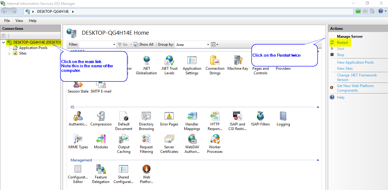The image size is (388, 190).
Task: Open Output Caching feature
Action: (x=124, y=144)
